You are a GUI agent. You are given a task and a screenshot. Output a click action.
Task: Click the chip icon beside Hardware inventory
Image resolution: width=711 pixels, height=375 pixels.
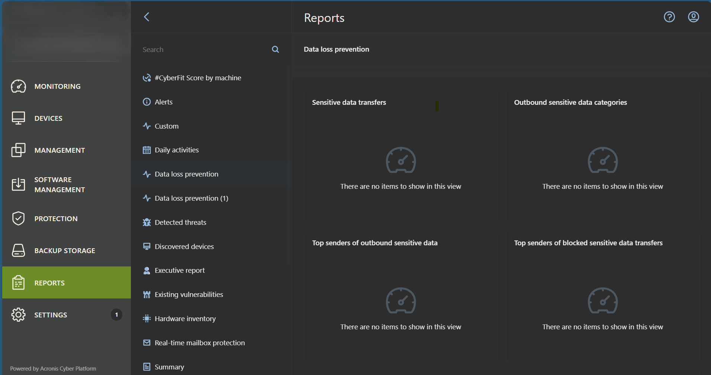tap(147, 319)
